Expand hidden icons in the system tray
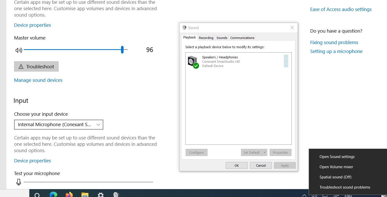387x197 pixels. (304, 195)
